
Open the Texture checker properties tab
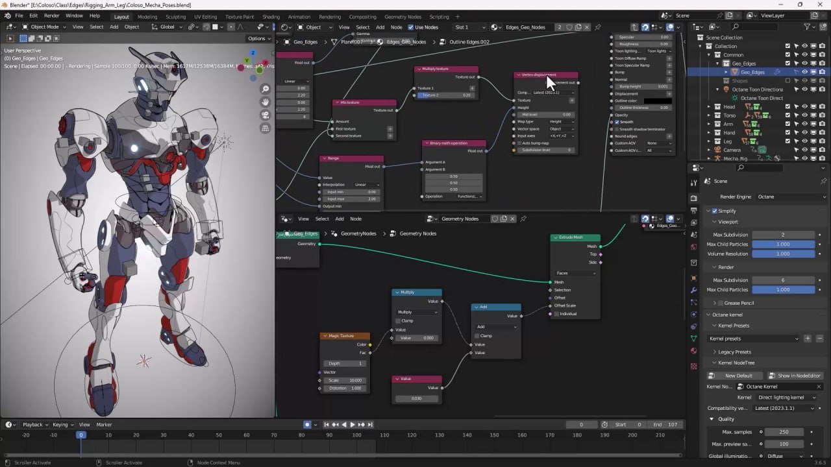pyautogui.click(x=694, y=366)
